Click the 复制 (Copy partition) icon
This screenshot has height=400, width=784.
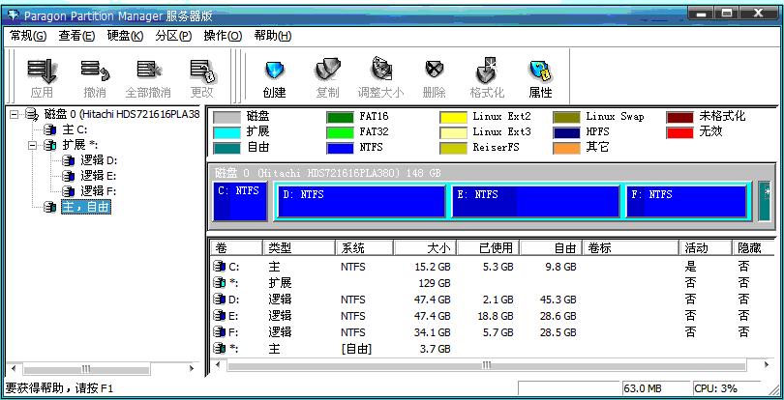(x=327, y=71)
